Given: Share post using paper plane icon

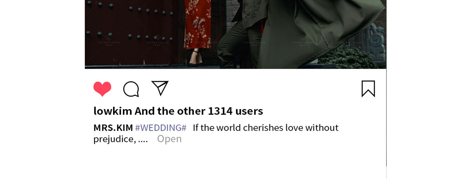Looking at the screenshot, I should (160, 88).
